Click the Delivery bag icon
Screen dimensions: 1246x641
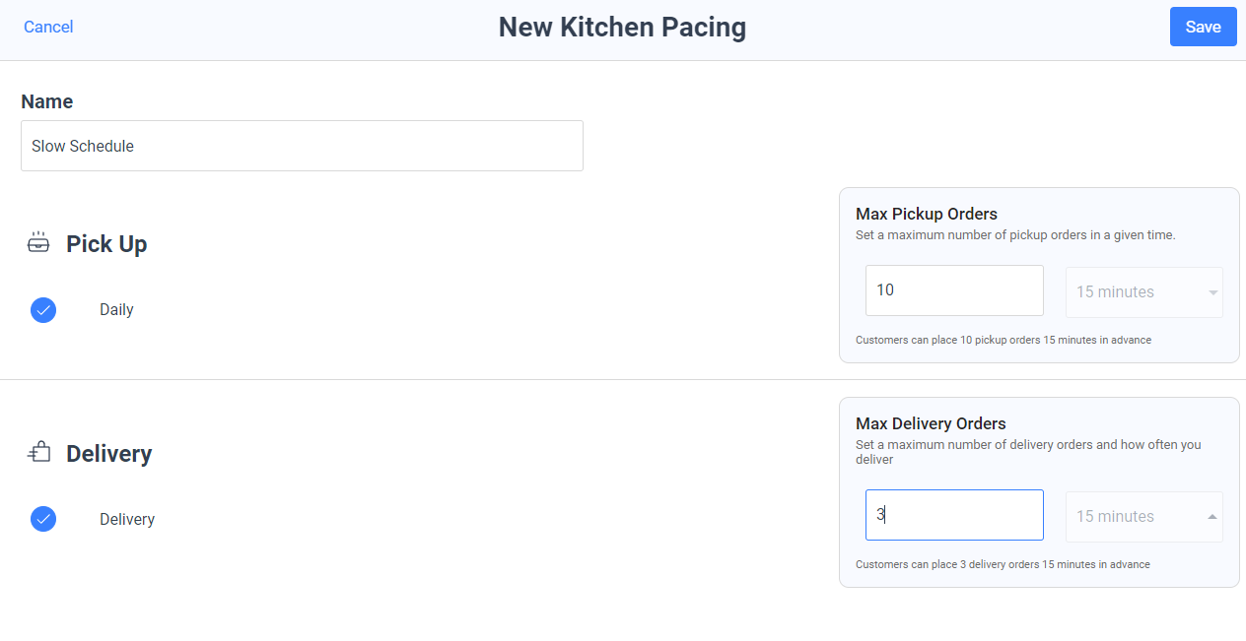tap(38, 453)
